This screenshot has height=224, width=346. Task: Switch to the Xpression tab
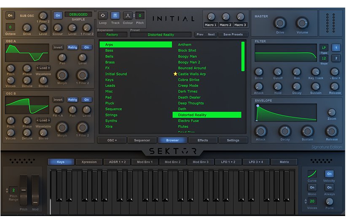[89, 162]
